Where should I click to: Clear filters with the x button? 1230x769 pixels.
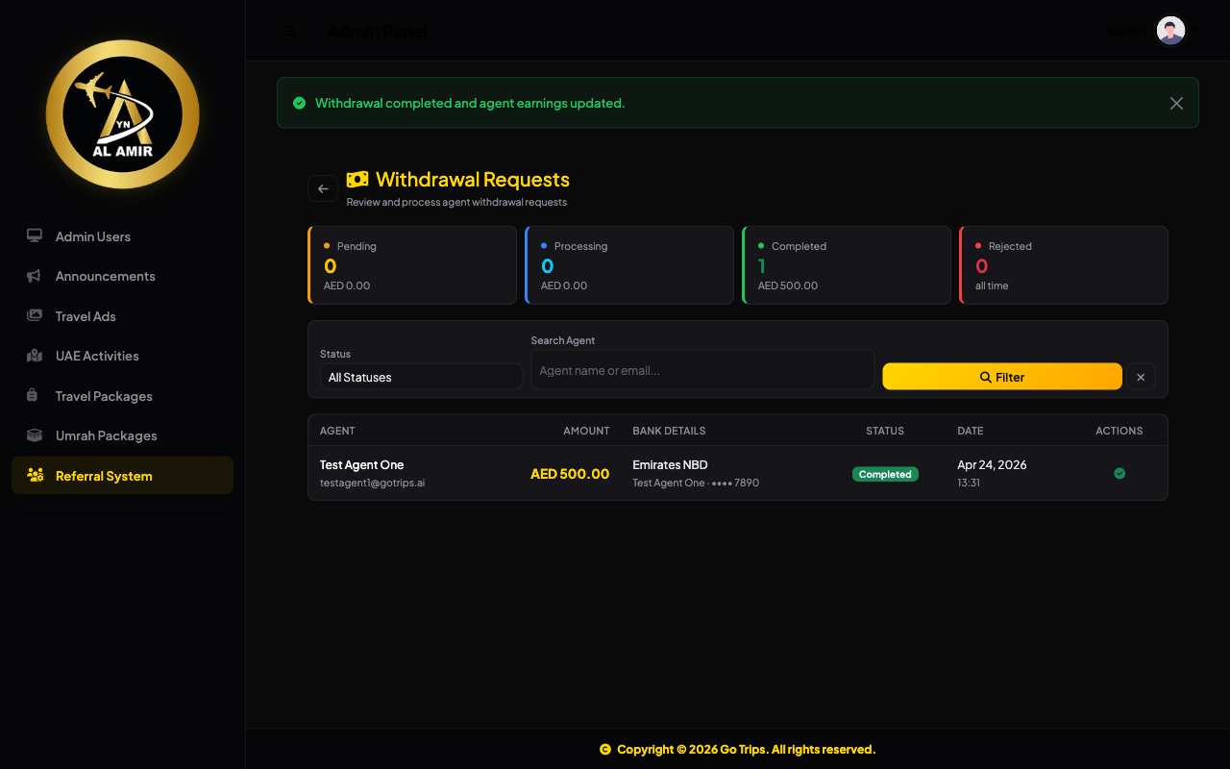[1141, 377]
